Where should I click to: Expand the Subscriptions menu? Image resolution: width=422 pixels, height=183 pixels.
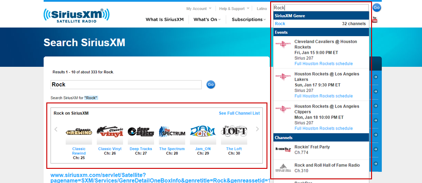(249, 19)
